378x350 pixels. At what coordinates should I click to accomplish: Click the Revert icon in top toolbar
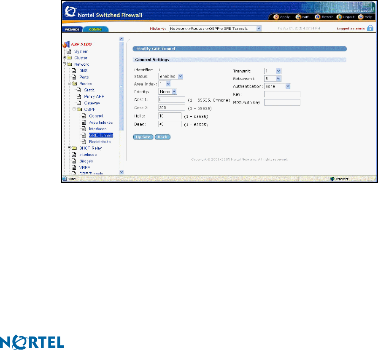pos(318,17)
